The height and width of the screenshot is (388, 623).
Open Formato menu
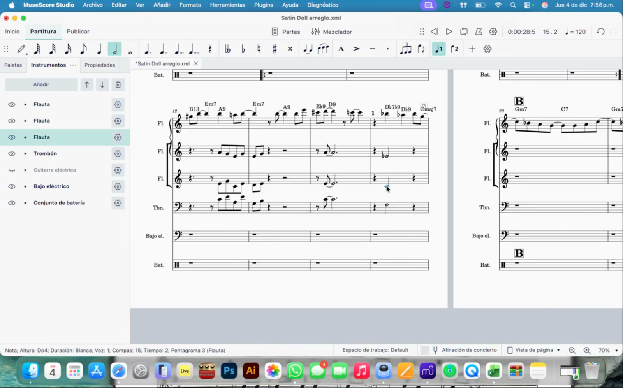point(190,5)
